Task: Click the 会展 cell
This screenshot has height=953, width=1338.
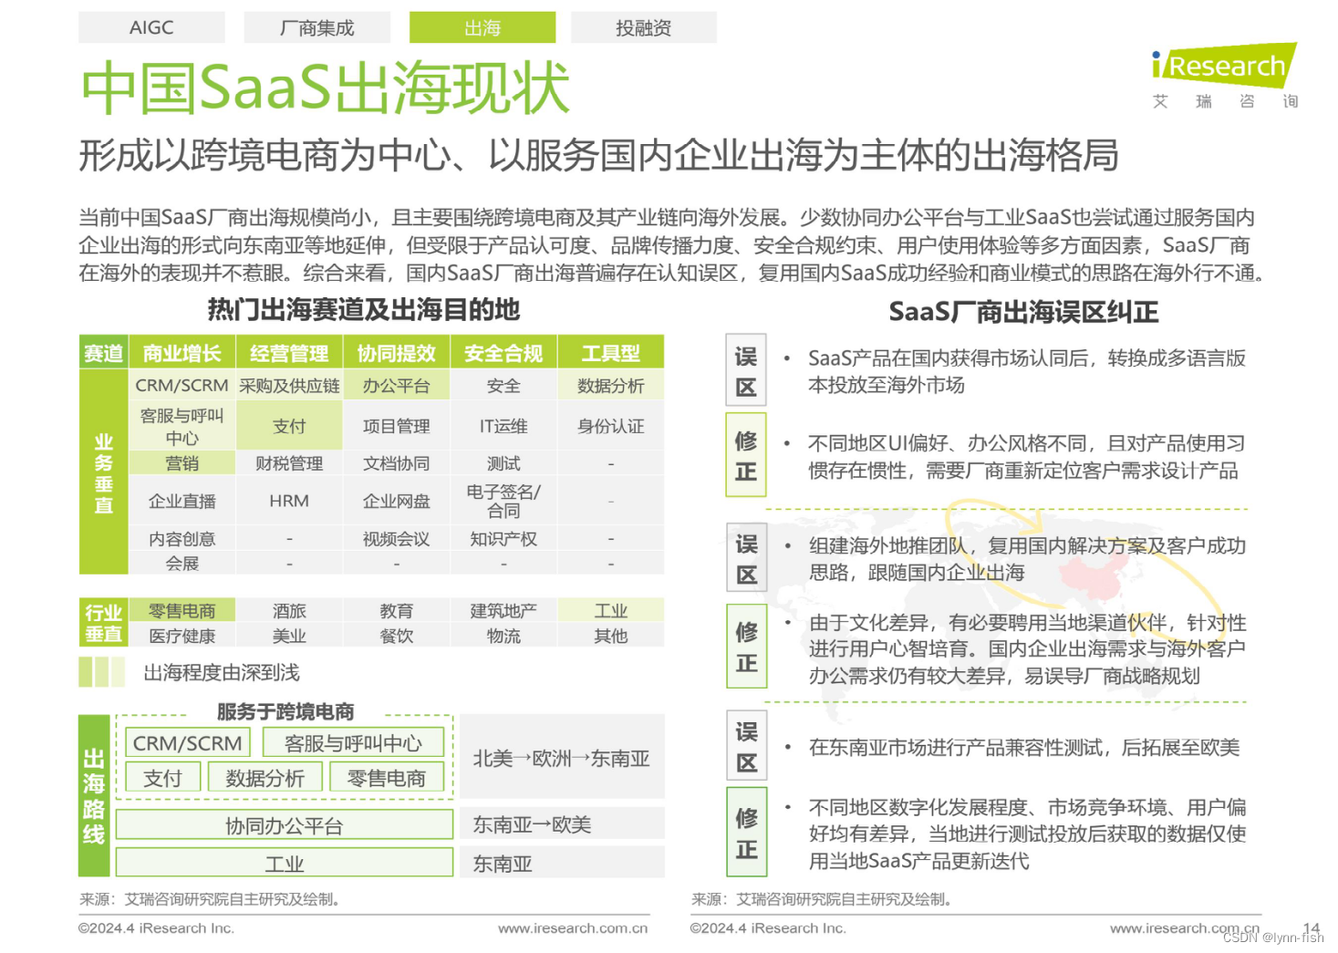Action: coord(182,564)
